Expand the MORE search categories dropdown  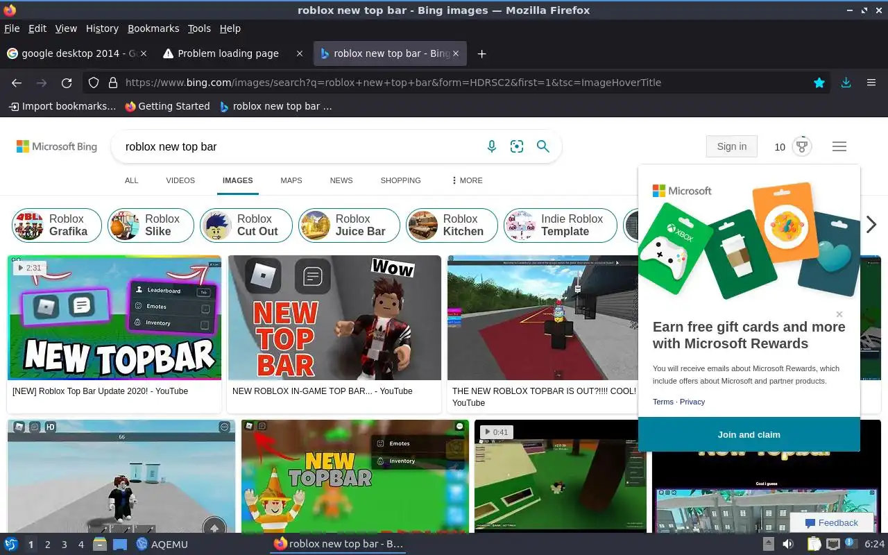467,180
